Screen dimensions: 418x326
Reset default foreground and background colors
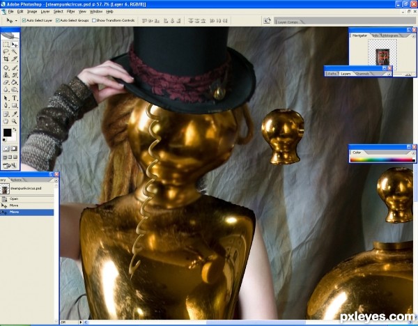coord(4,140)
